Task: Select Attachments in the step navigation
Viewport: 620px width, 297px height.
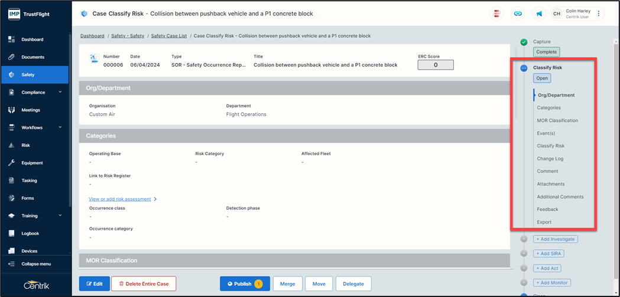Action: coord(550,184)
